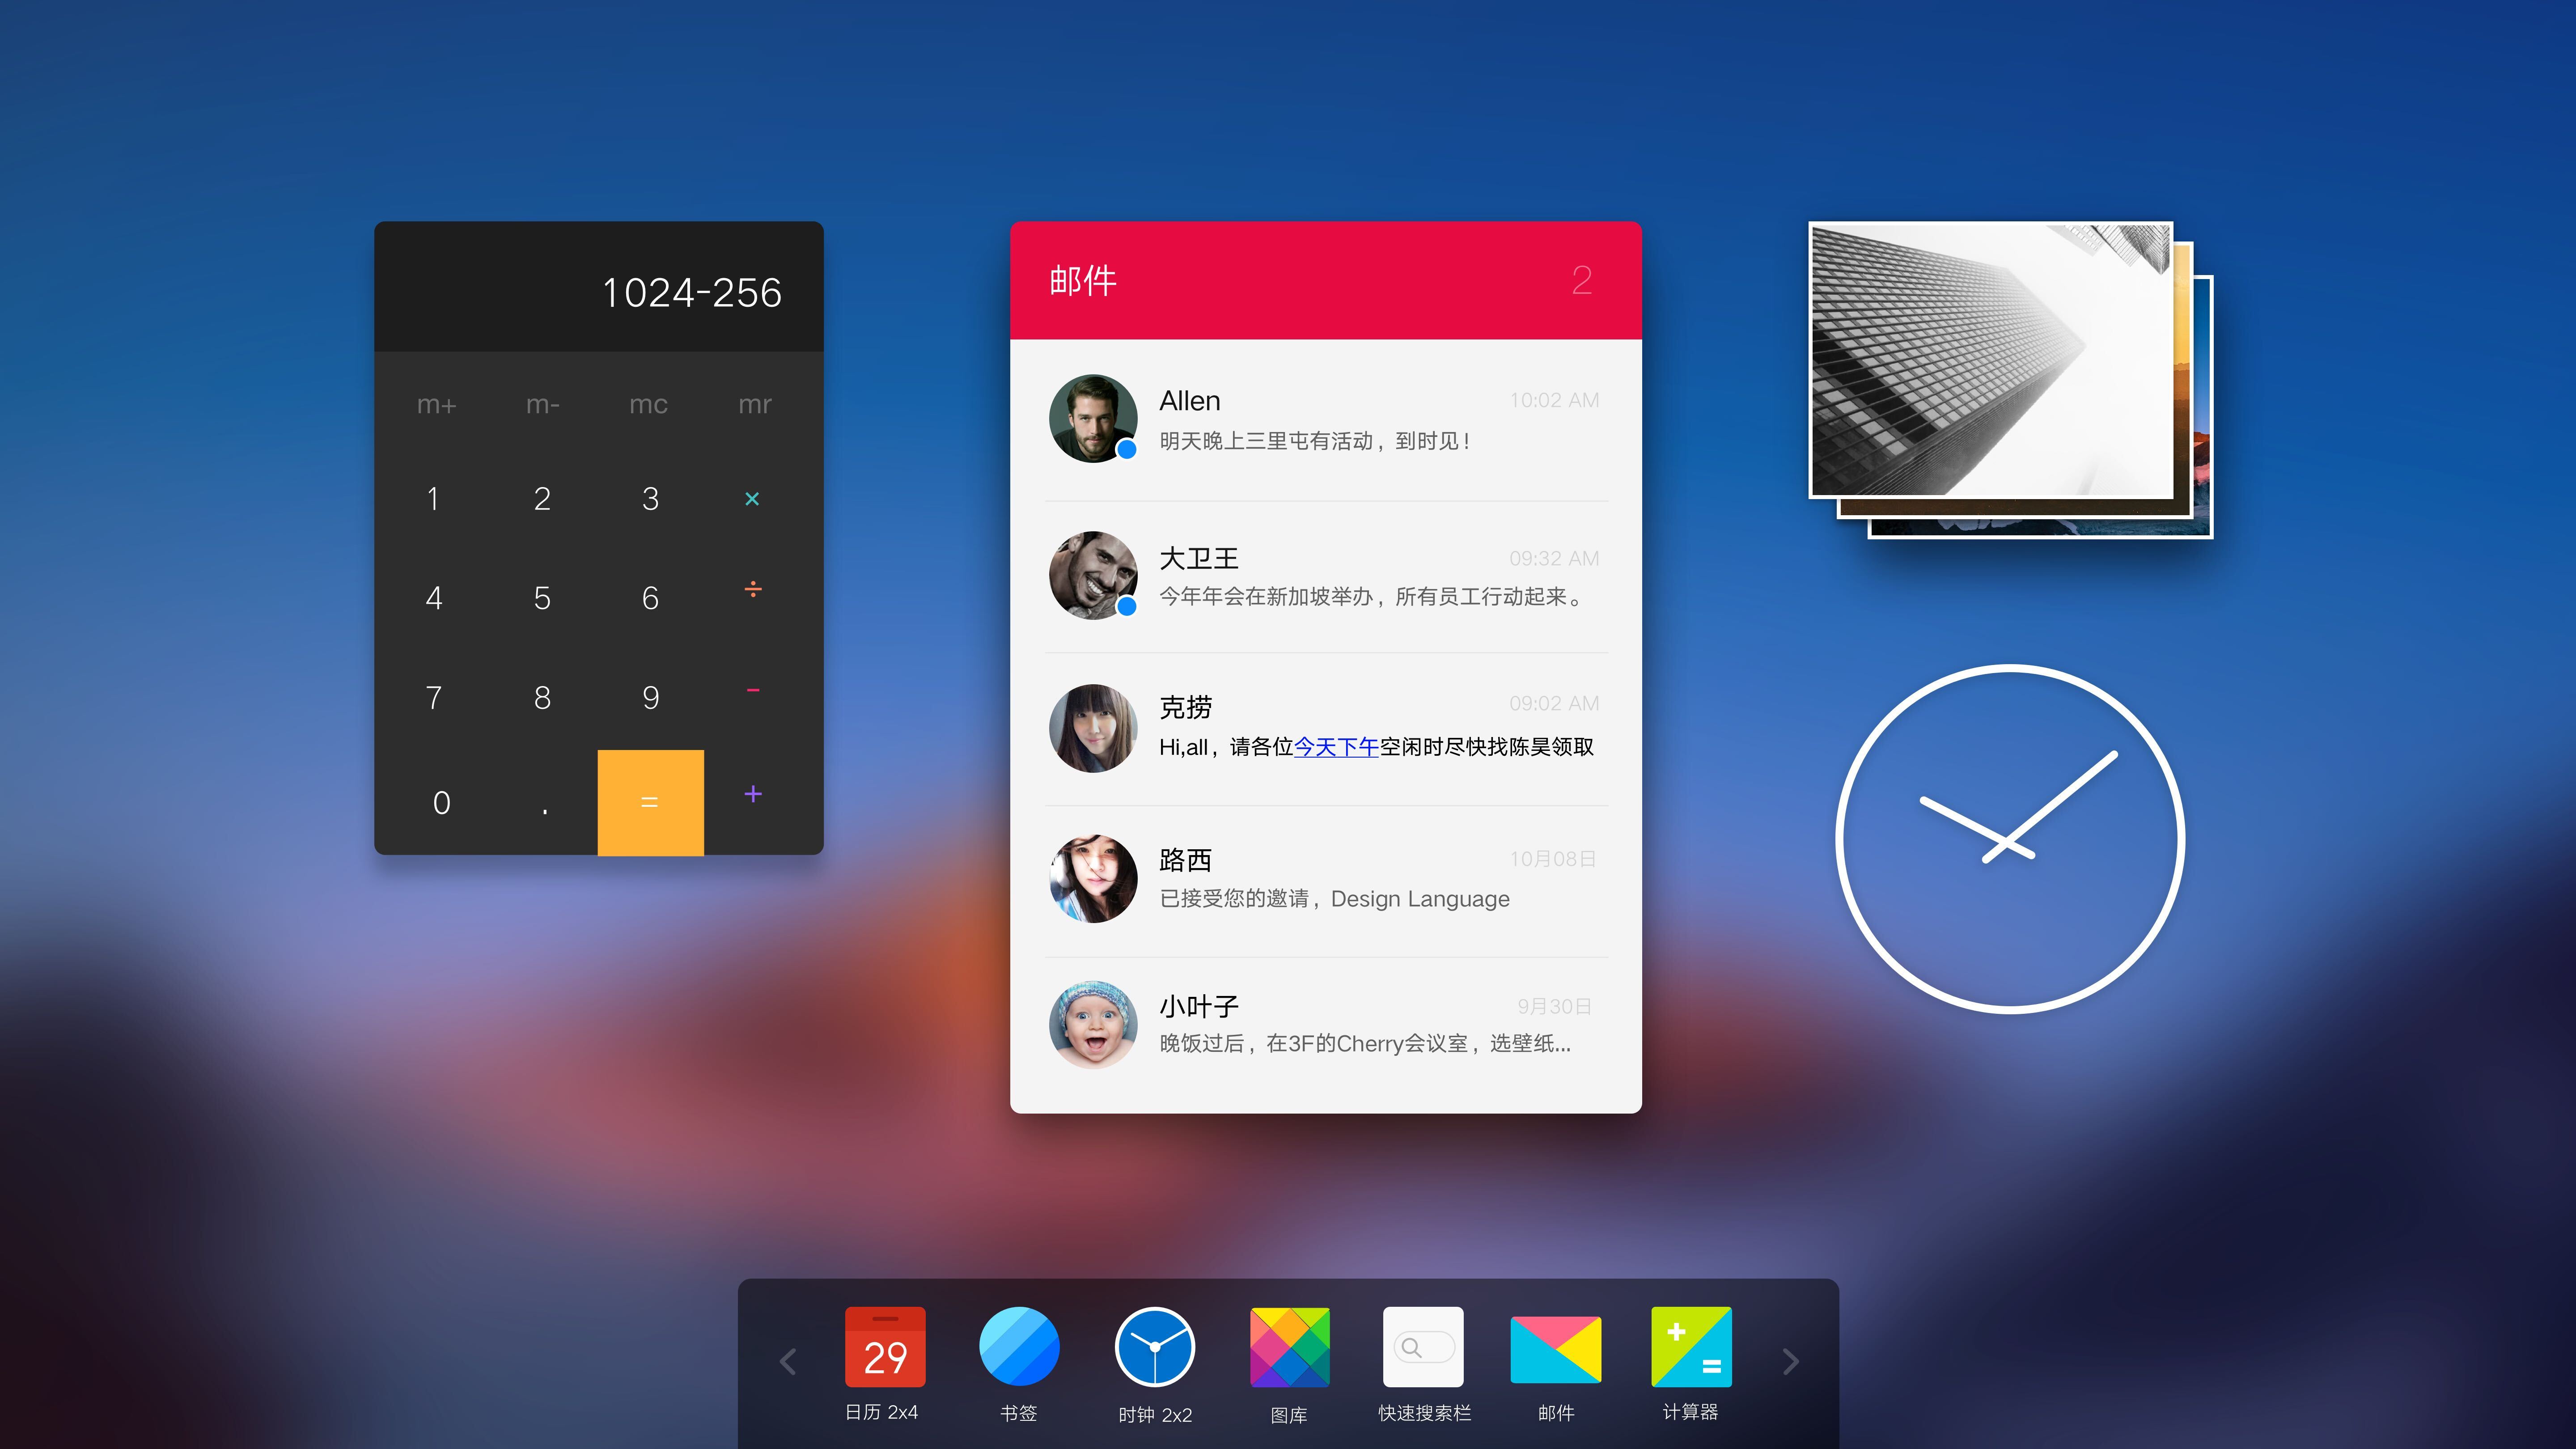Tap digit 4 on calculator
Image resolution: width=2576 pixels, height=1449 pixels.
point(433,598)
